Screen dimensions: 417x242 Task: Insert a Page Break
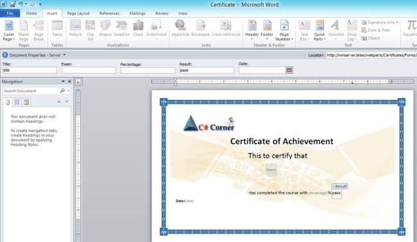click(x=38, y=31)
